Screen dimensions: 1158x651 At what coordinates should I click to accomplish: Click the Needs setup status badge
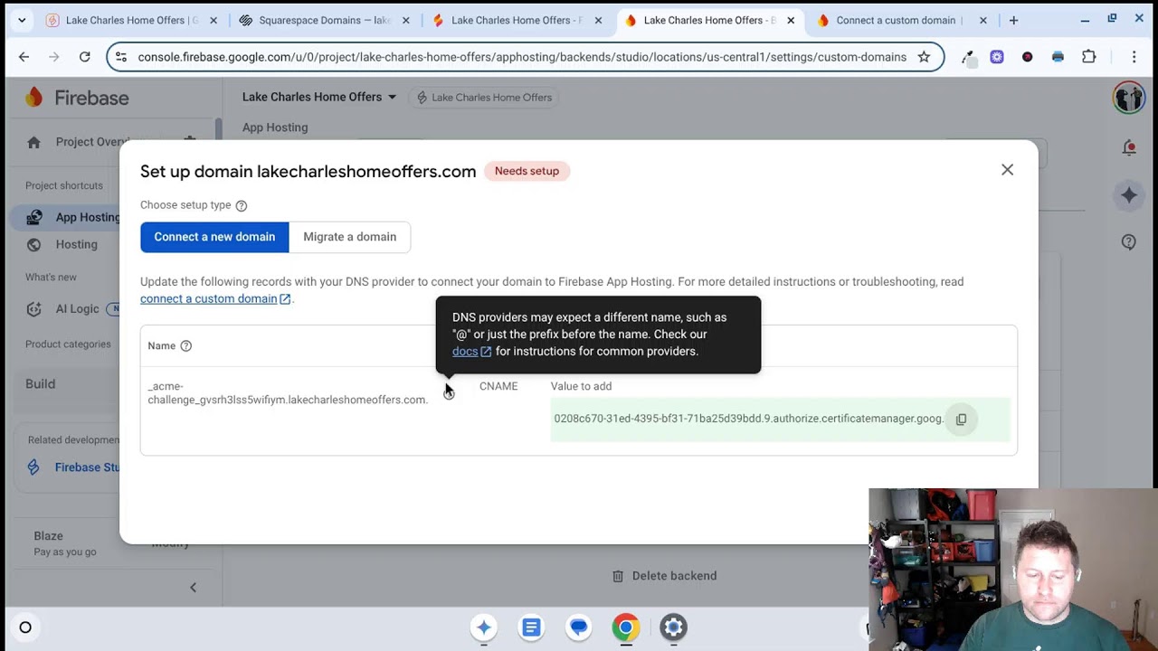(527, 171)
